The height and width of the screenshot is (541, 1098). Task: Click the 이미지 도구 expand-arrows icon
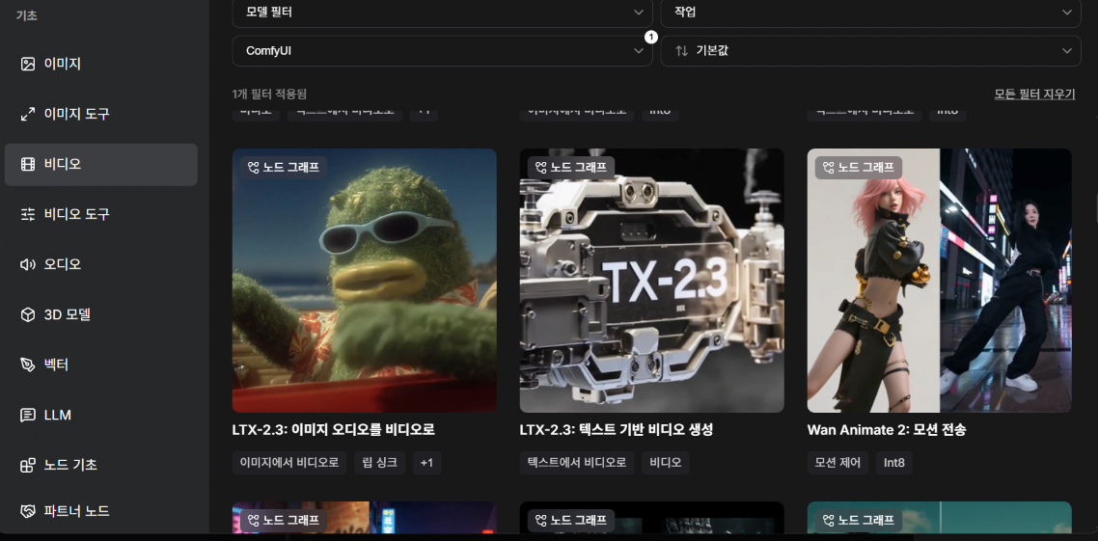coord(28,114)
